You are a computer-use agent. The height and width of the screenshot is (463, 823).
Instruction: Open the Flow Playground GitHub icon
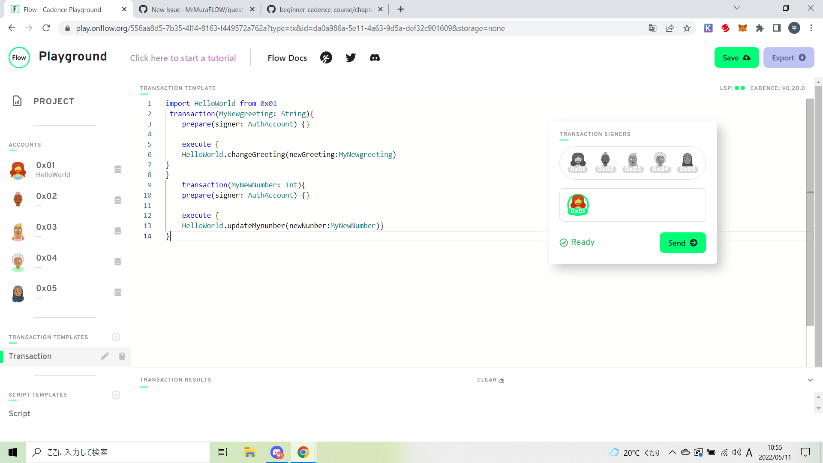tap(326, 57)
